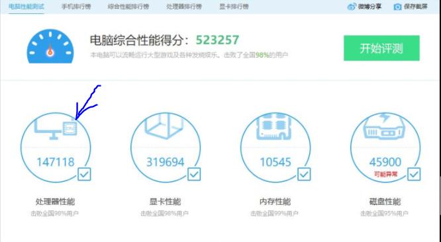Click 击败全国98%用户 under 显卡性能
Screen dimensions: 441x242
(x=165, y=214)
